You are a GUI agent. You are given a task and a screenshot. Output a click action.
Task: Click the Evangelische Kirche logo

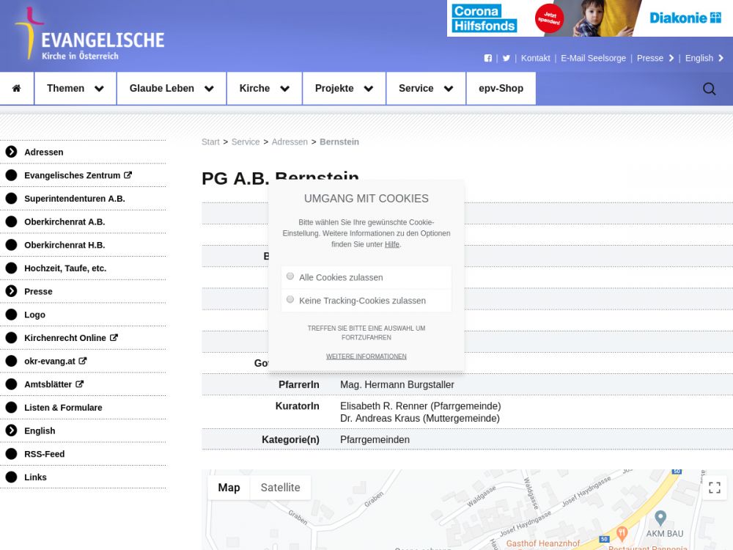point(89,35)
